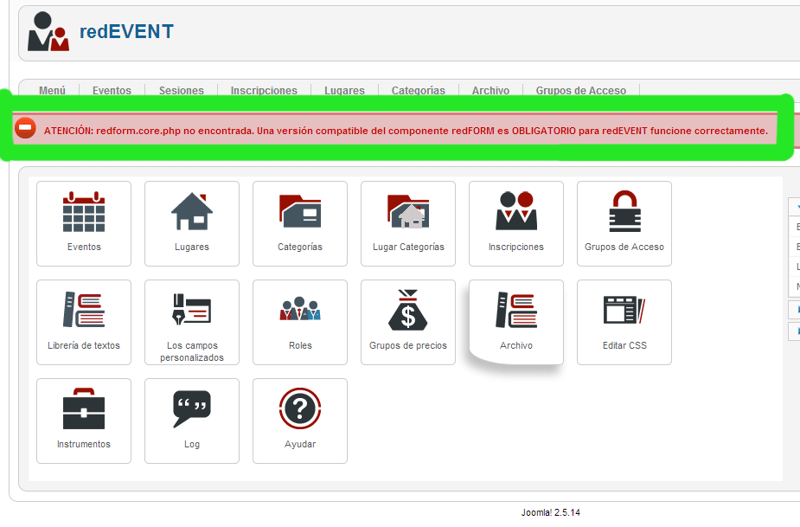Viewport: 800px width, 527px height.
Task: Click the Joomla! 2.5.14 version text
Action: [x=551, y=512]
